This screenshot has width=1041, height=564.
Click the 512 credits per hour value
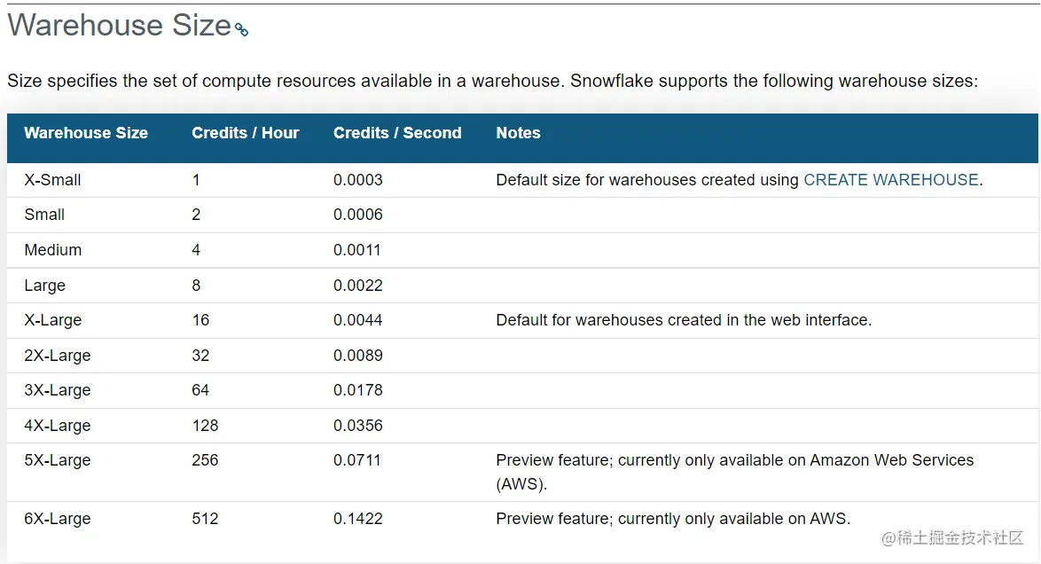pyautogui.click(x=205, y=519)
